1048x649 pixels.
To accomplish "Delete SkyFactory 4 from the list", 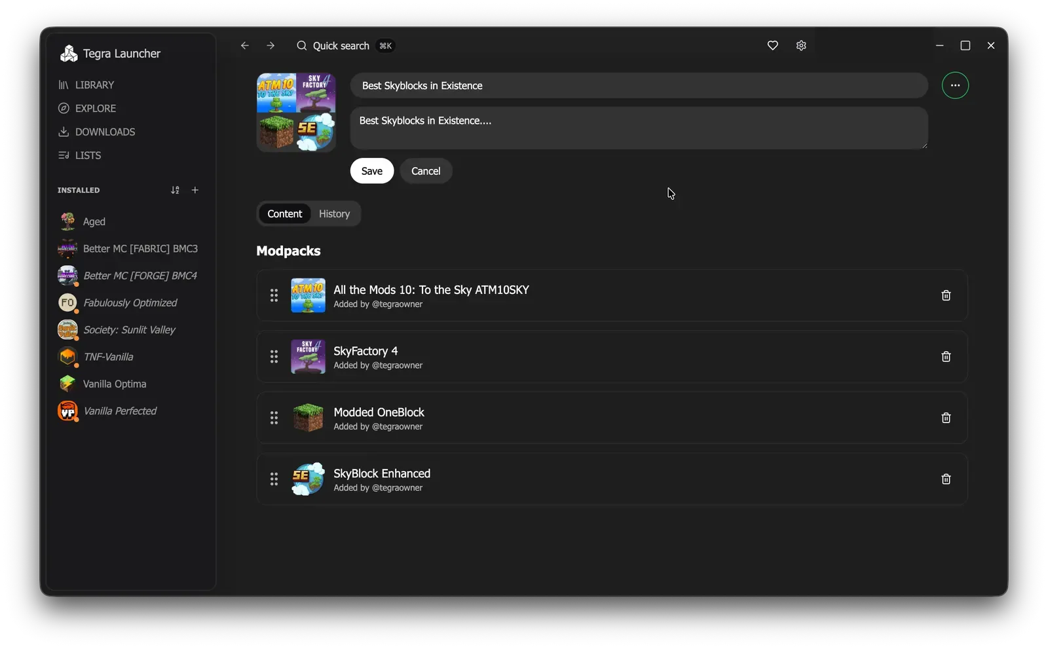I will 946,357.
